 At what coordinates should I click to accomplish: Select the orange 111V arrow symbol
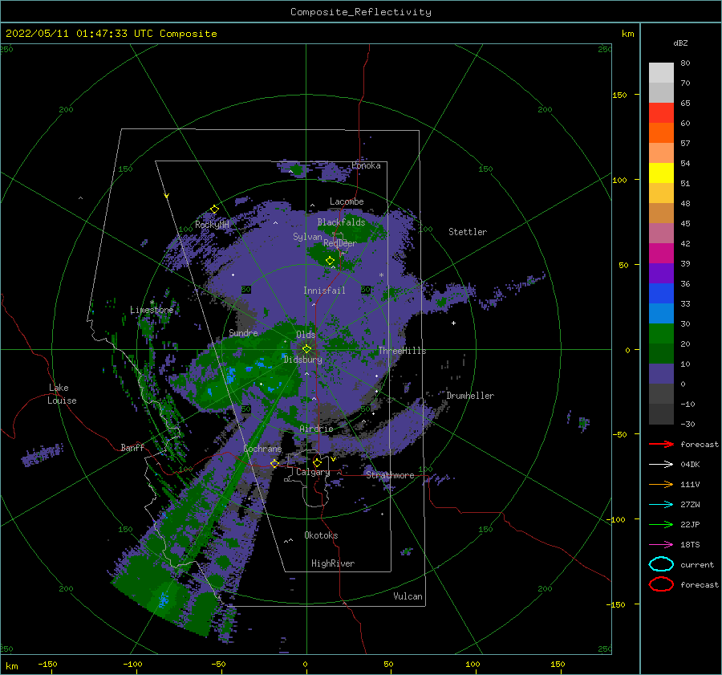(661, 484)
